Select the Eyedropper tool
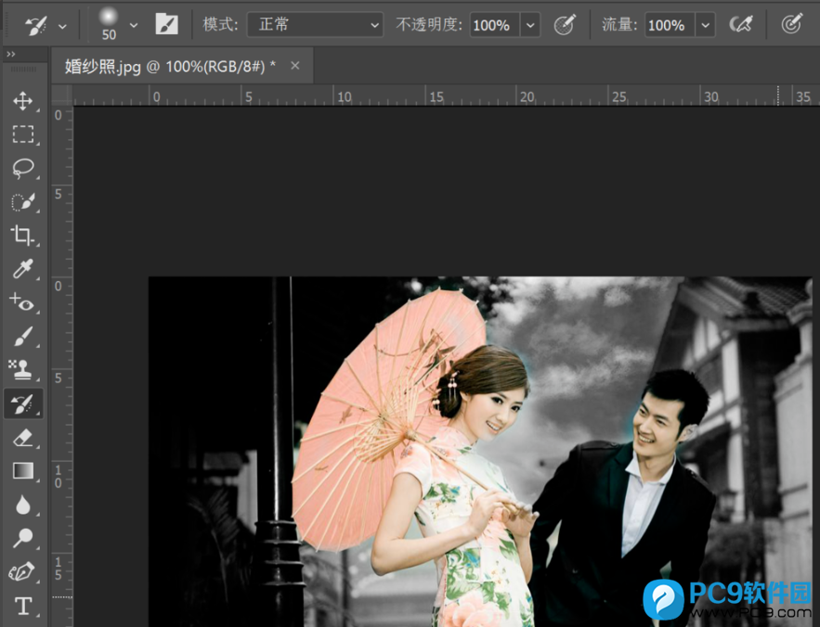This screenshot has height=627, width=820. click(23, 269)
